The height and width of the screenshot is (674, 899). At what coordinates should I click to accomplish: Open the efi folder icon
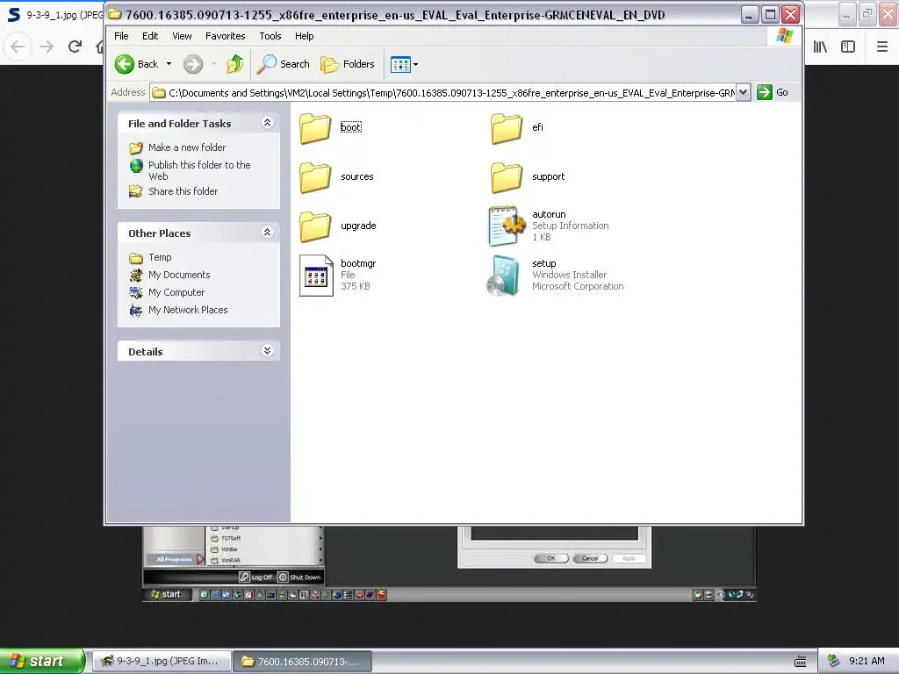(x=507, y=128)
